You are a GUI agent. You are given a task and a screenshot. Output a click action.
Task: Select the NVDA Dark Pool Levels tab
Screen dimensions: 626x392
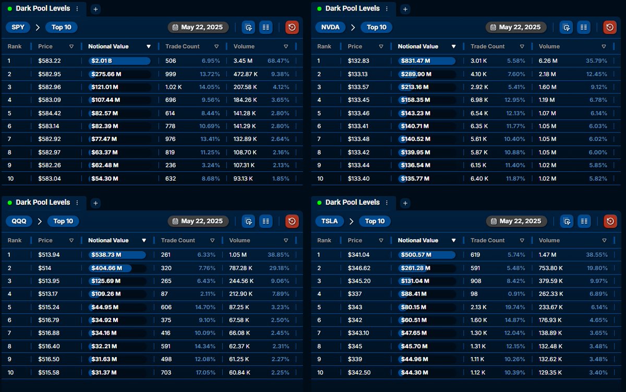click(x=353, y=9)
